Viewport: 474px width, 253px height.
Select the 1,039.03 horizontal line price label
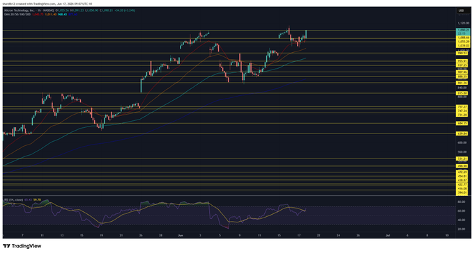(463, 46)
